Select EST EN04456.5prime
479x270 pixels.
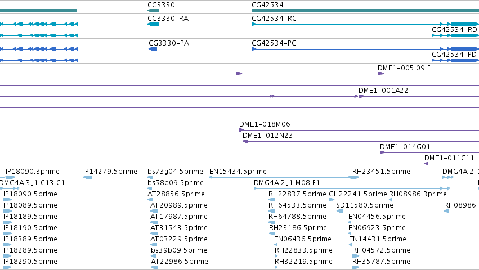click(x=377, y=217)
